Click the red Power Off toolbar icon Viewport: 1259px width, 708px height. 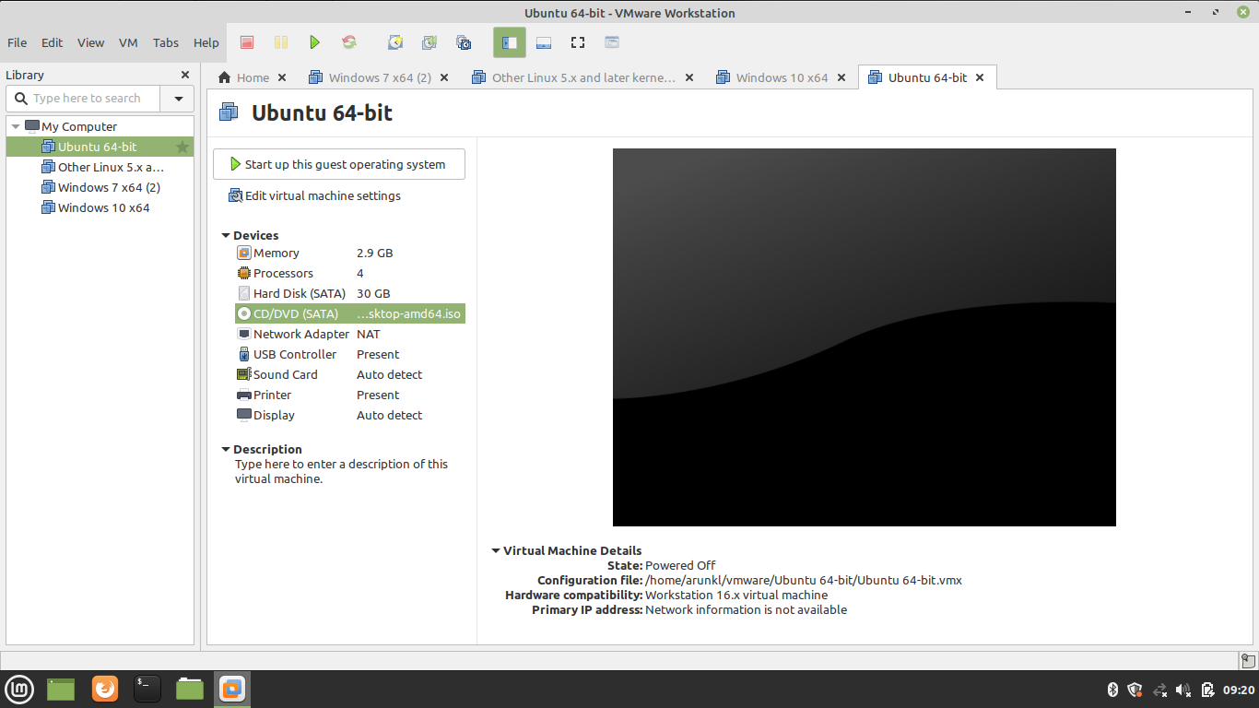click(247, 42)
